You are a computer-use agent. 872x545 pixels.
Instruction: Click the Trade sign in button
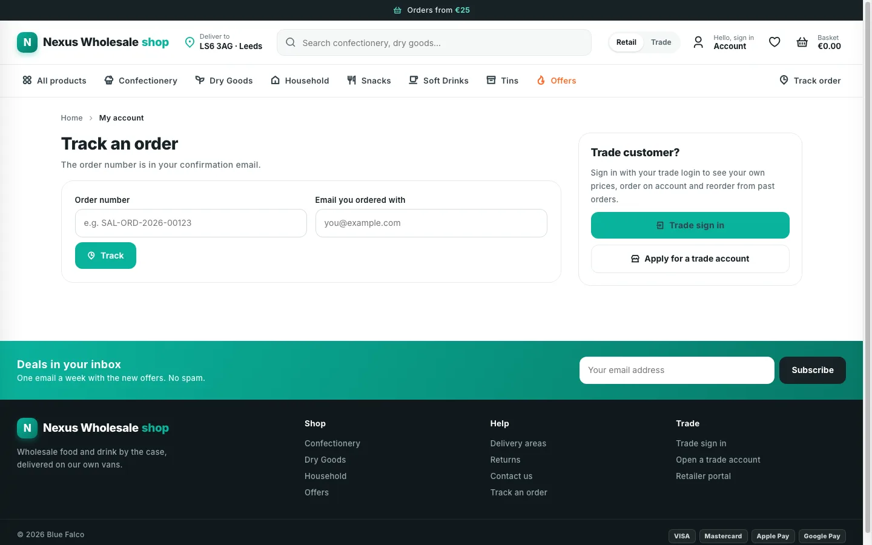pyautogui.click(x=690, y=225)
